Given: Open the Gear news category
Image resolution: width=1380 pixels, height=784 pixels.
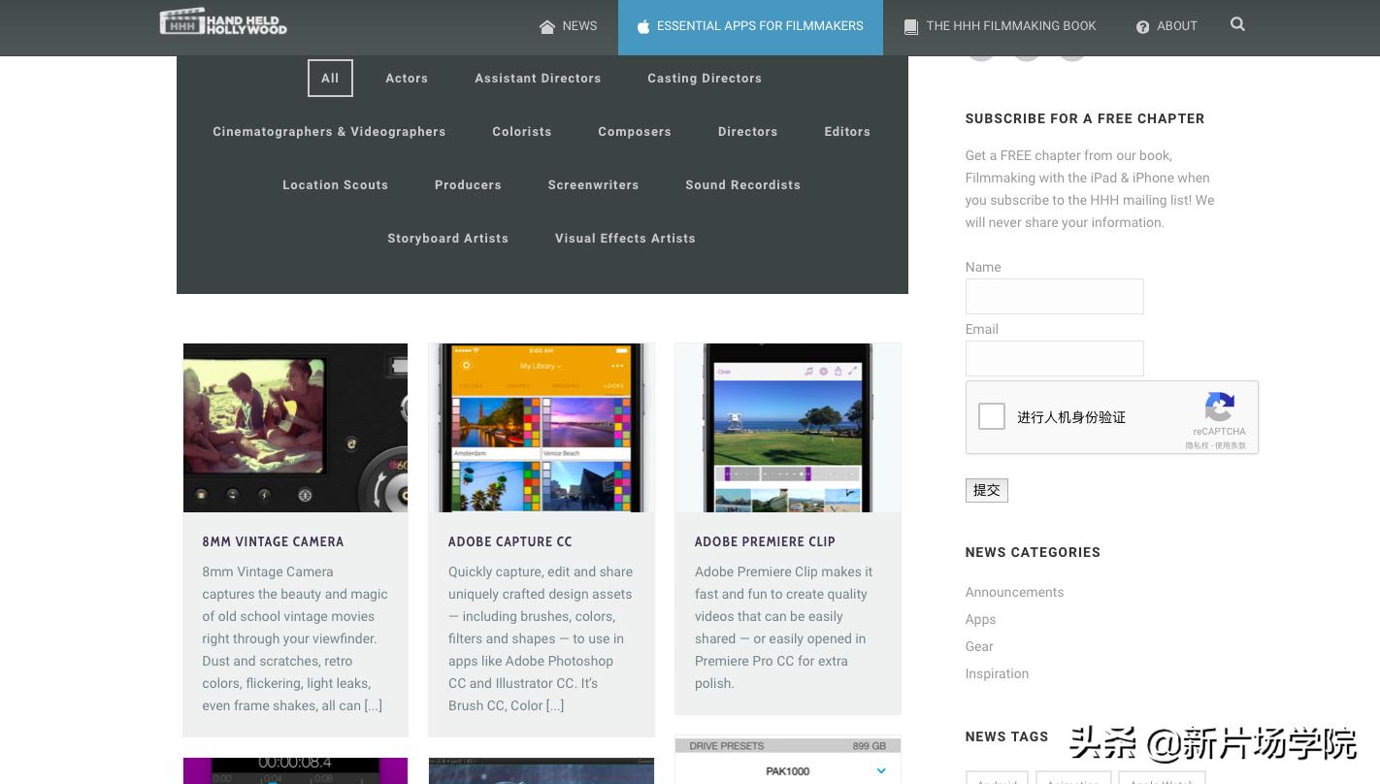Looking at the screenshot, I should coord(979,647).
